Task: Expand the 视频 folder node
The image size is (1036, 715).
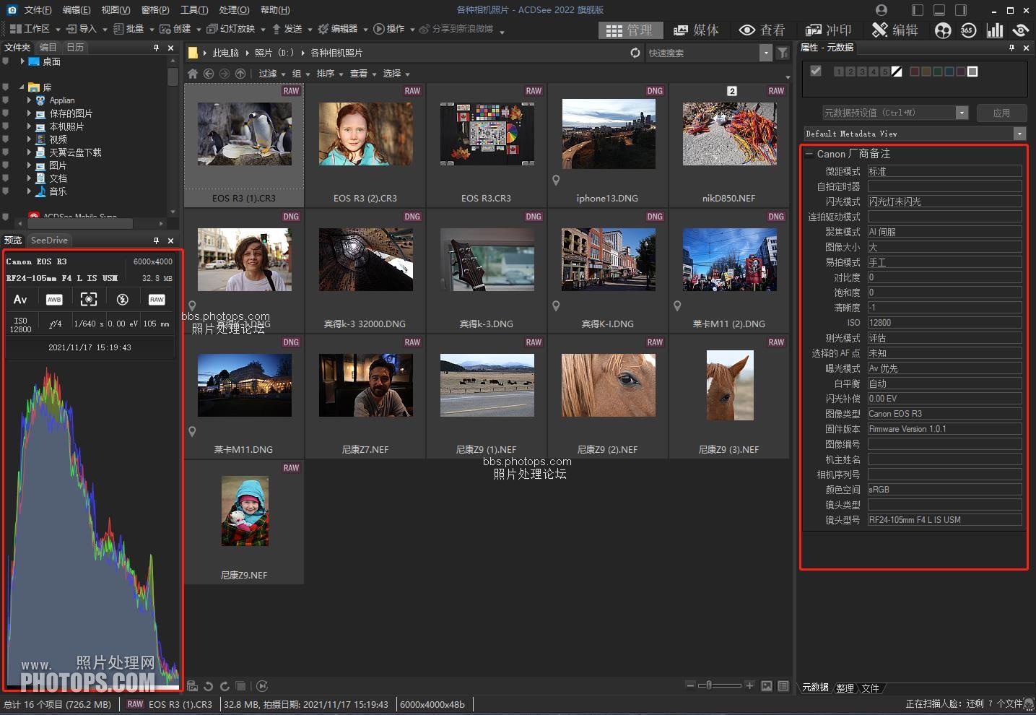Action: (29, 139)
